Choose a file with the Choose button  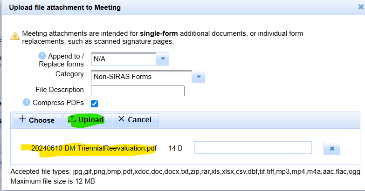pyautogui.click(x=38, y=120)
